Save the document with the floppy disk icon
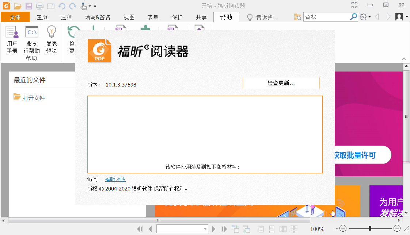The image size is (410, 235). click(x=29, y=6)
